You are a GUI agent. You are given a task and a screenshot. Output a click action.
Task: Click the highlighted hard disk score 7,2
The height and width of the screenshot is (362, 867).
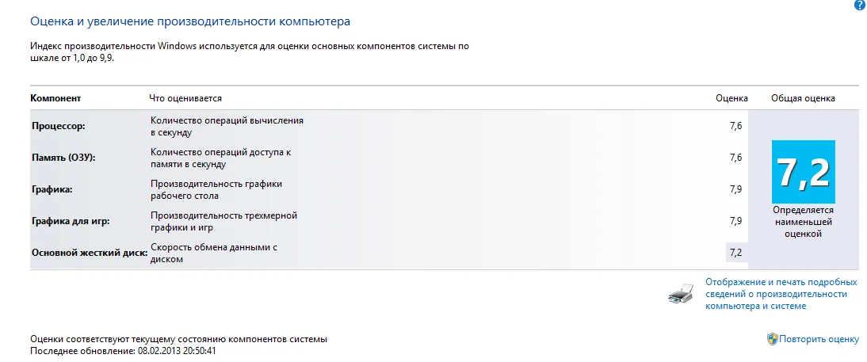tap(735, 253)
